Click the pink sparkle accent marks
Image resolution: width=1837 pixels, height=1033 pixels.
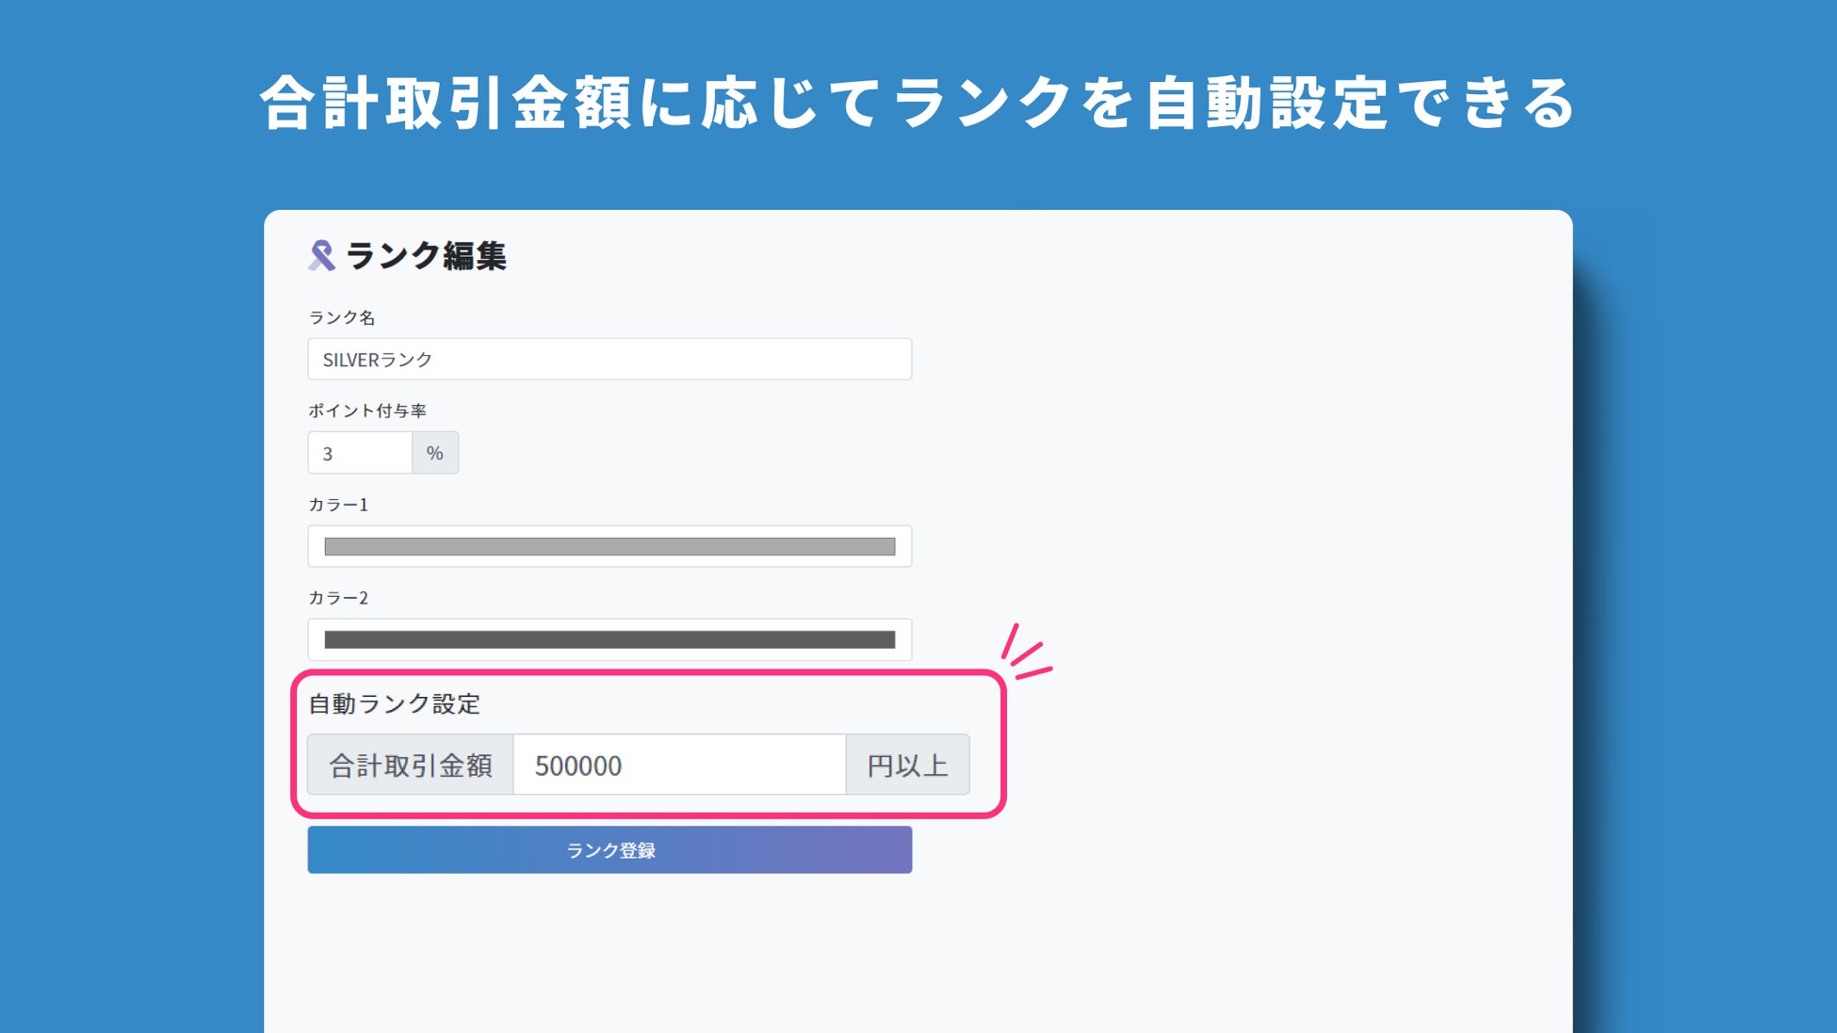click(x=1026, y=653)
